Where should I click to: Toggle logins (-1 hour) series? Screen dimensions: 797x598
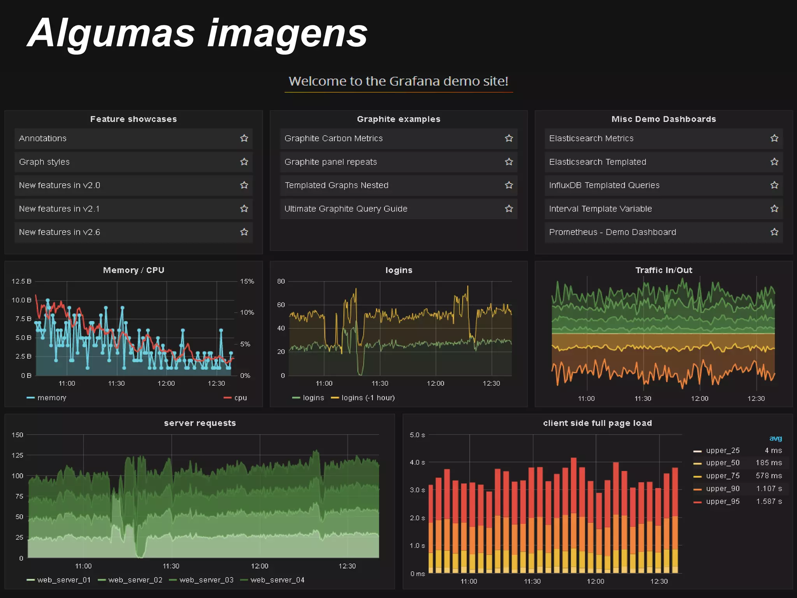click(x=367, y=398)
